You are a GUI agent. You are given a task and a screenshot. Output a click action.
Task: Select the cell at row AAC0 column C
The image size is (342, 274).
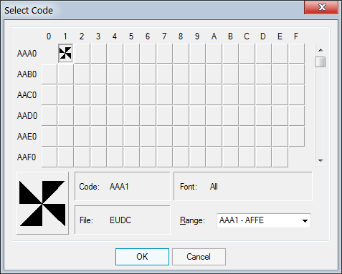[247, 94]
